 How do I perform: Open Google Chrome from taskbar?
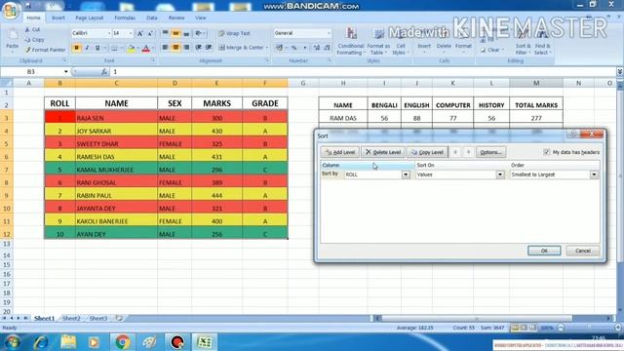[x=123, y=342]
